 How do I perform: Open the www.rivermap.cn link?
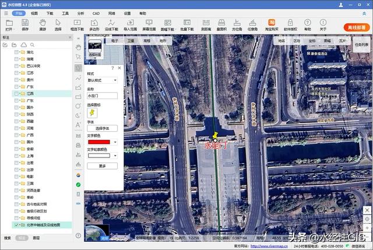coord(269,246)
